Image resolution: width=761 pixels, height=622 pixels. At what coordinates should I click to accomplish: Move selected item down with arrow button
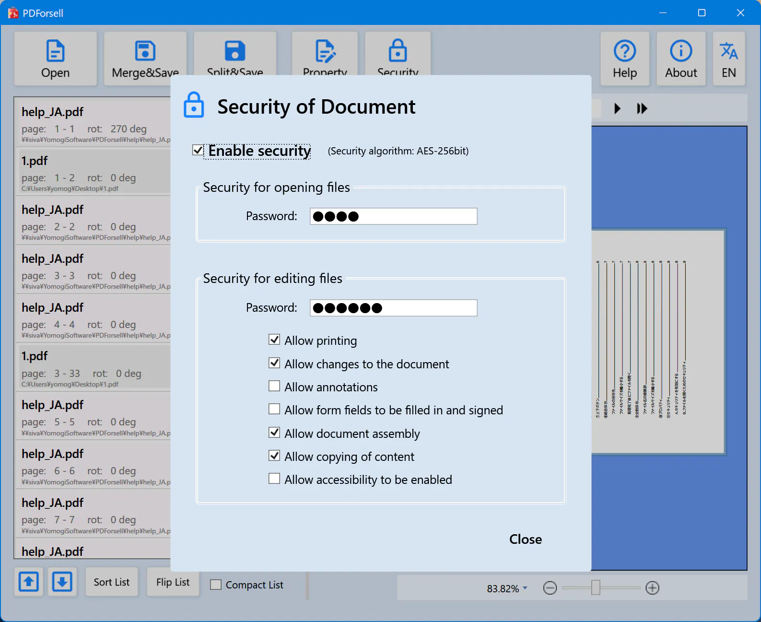tap(62, 582)
